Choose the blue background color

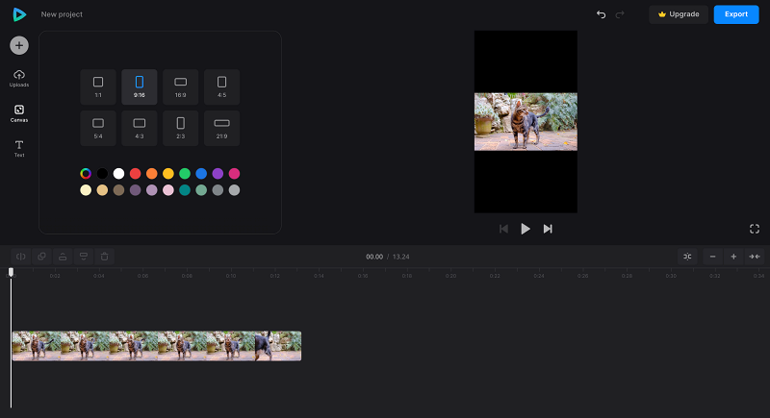point(201,174)
